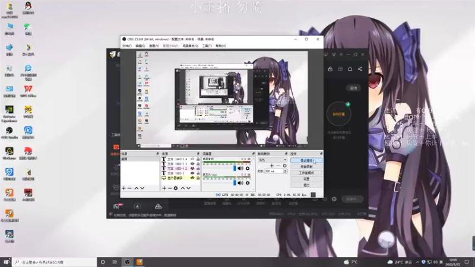Move source down with Sources panel down arrow
This screenshot has width=475, height=267.
click(x=188, y=188)
